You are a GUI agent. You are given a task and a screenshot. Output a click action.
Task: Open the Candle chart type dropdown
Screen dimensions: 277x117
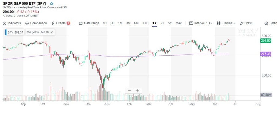(226, 23)
